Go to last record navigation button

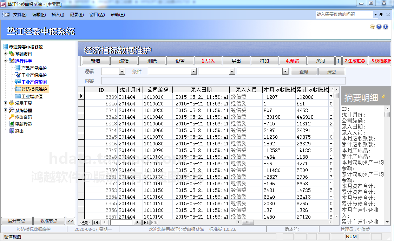pyautogui.click(x=146, y=222)
